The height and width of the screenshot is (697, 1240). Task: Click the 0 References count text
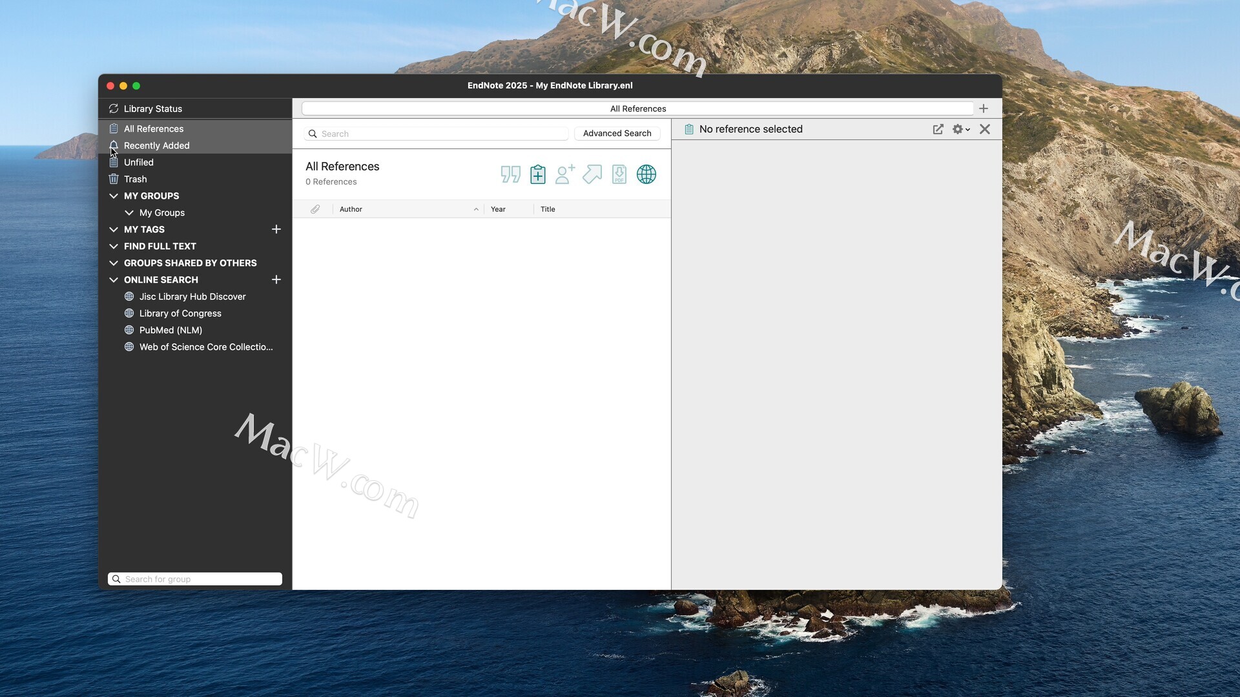[331, 181]
